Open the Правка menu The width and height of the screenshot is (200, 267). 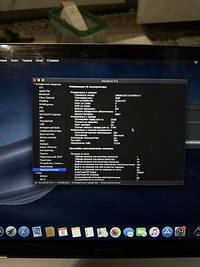click(x=27, y=61)
